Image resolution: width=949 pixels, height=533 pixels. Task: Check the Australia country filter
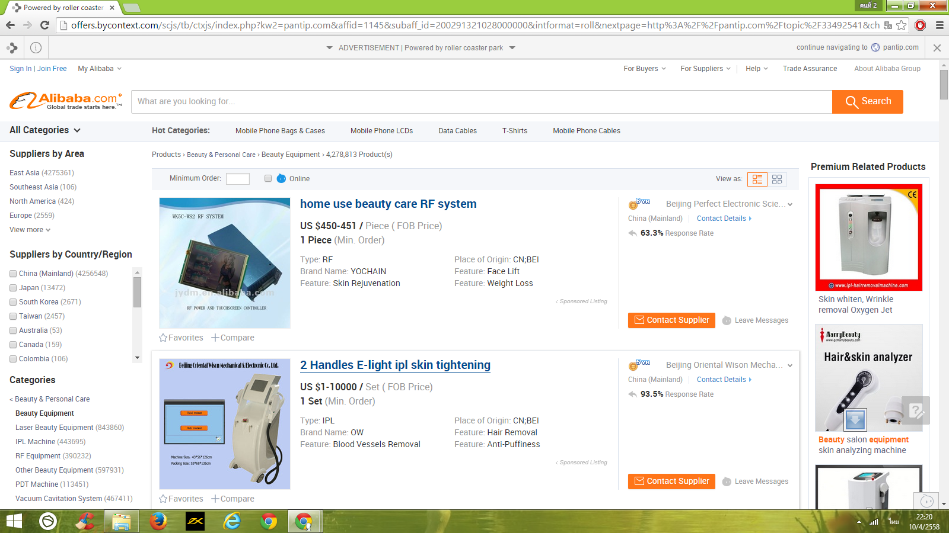click(13, 330)
